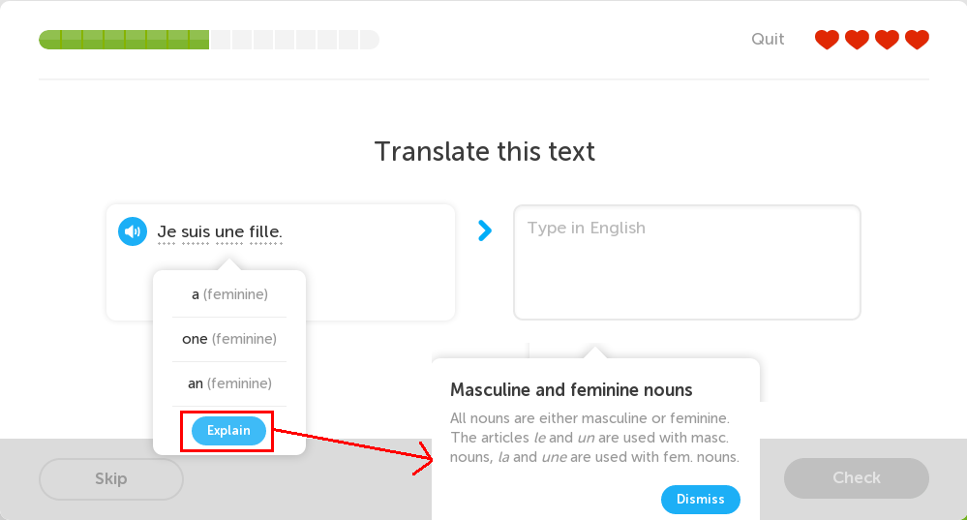Click the blue chevron arrow between boxes
967x520 pixels.
485,230
